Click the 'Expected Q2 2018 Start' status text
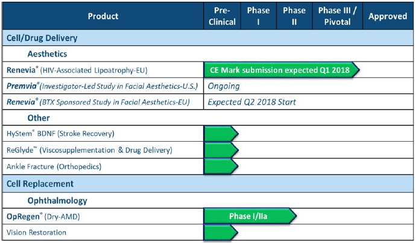The image size is (416, 243). [x=251, y=102]
